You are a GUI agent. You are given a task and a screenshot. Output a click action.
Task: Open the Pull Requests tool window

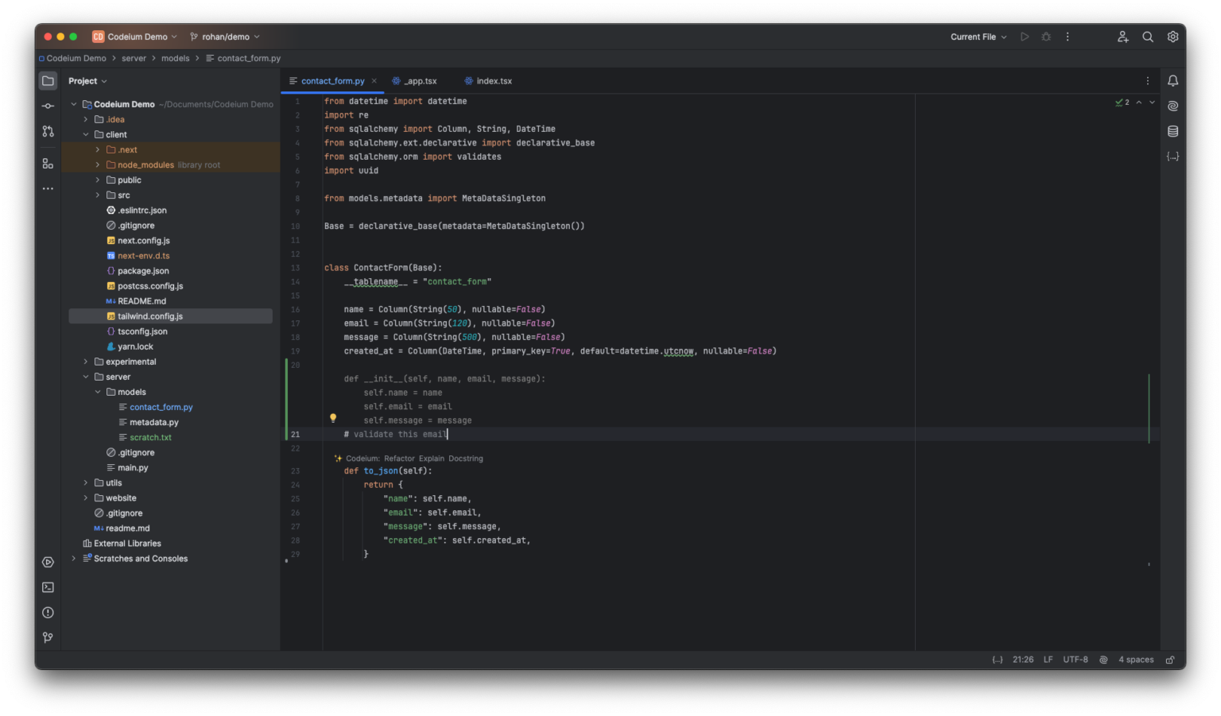(x=48, y=131)
